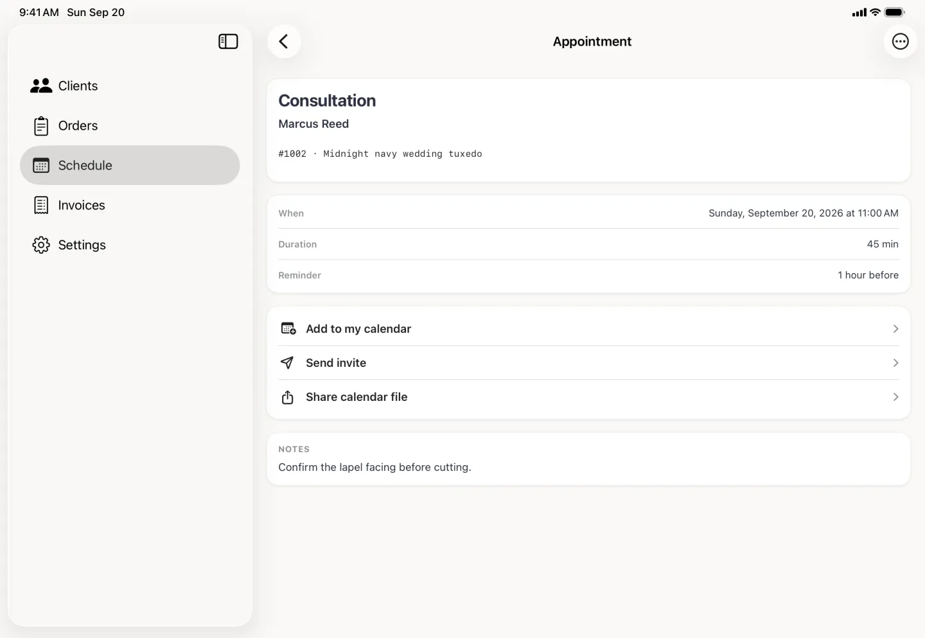Click the calendar-plus icon beside Add to my calendar
925x638 pixels.
pyautogui.click(x=288, y=329)
